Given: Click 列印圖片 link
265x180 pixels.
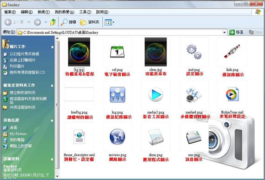Looking at the screenshot, I should [x=17, y=66].
